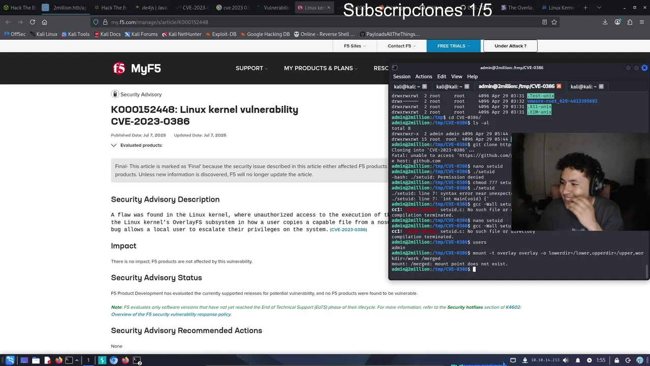The height and width of the screenshot is (366, 650).
Task: Open the terminal Session menu
Action: (402, 76)
